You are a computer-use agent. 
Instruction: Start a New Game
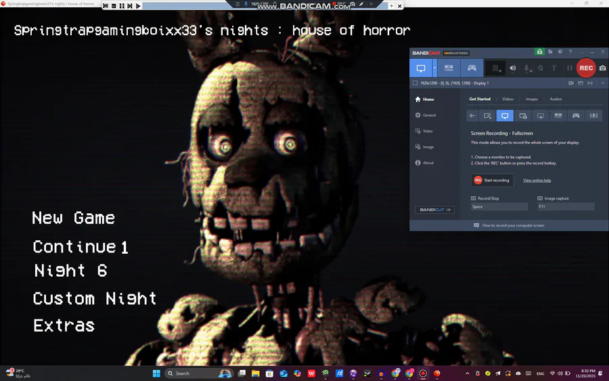click(x=73, y=218)
